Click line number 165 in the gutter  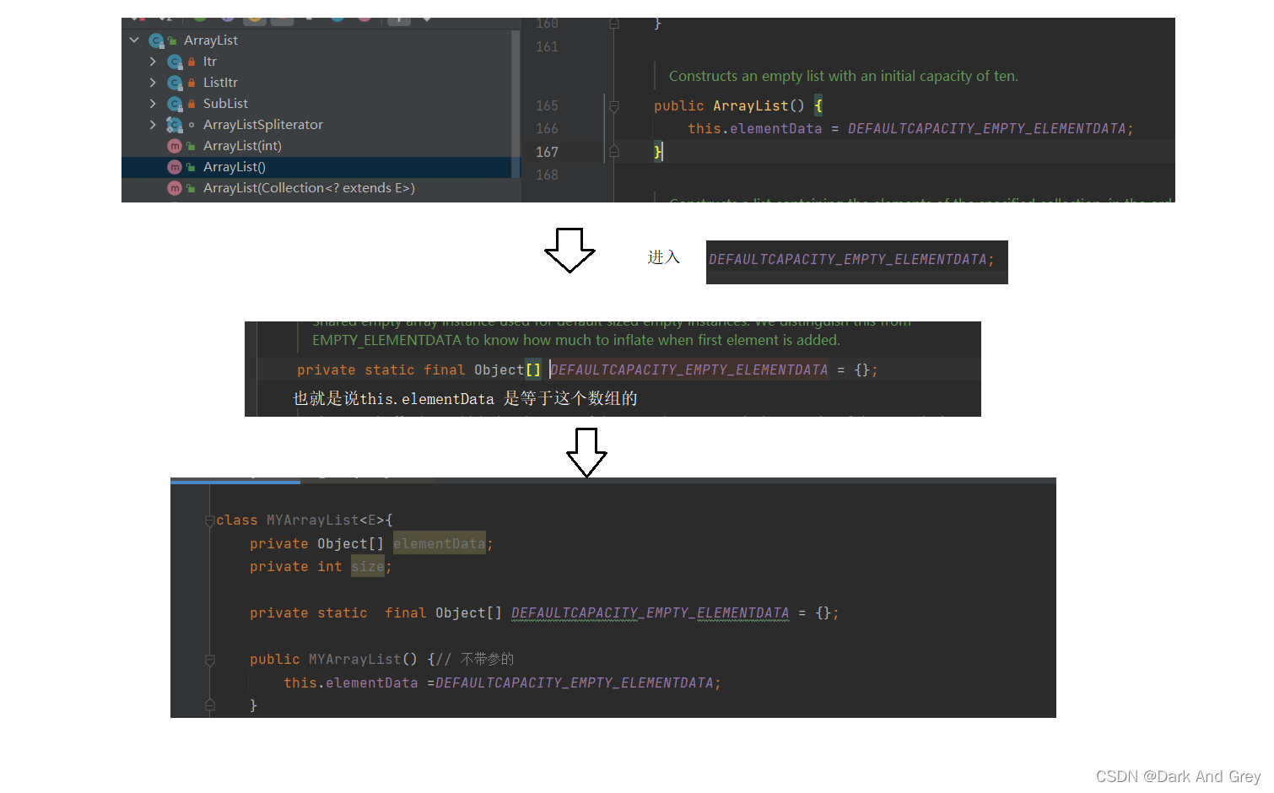tap(547, 106)
